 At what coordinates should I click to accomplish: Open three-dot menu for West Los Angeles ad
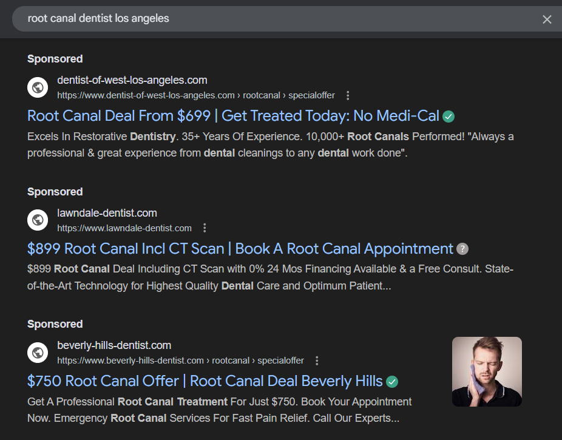pos(348,95)
